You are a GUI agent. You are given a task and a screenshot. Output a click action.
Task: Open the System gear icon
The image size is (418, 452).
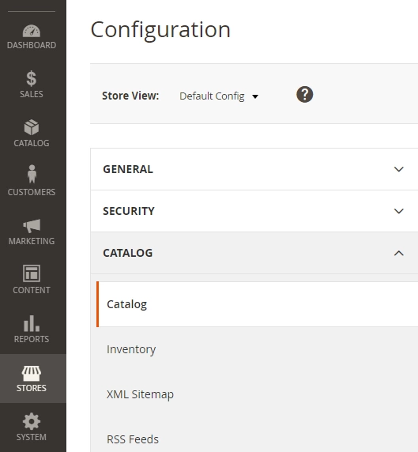pos(32,421)
